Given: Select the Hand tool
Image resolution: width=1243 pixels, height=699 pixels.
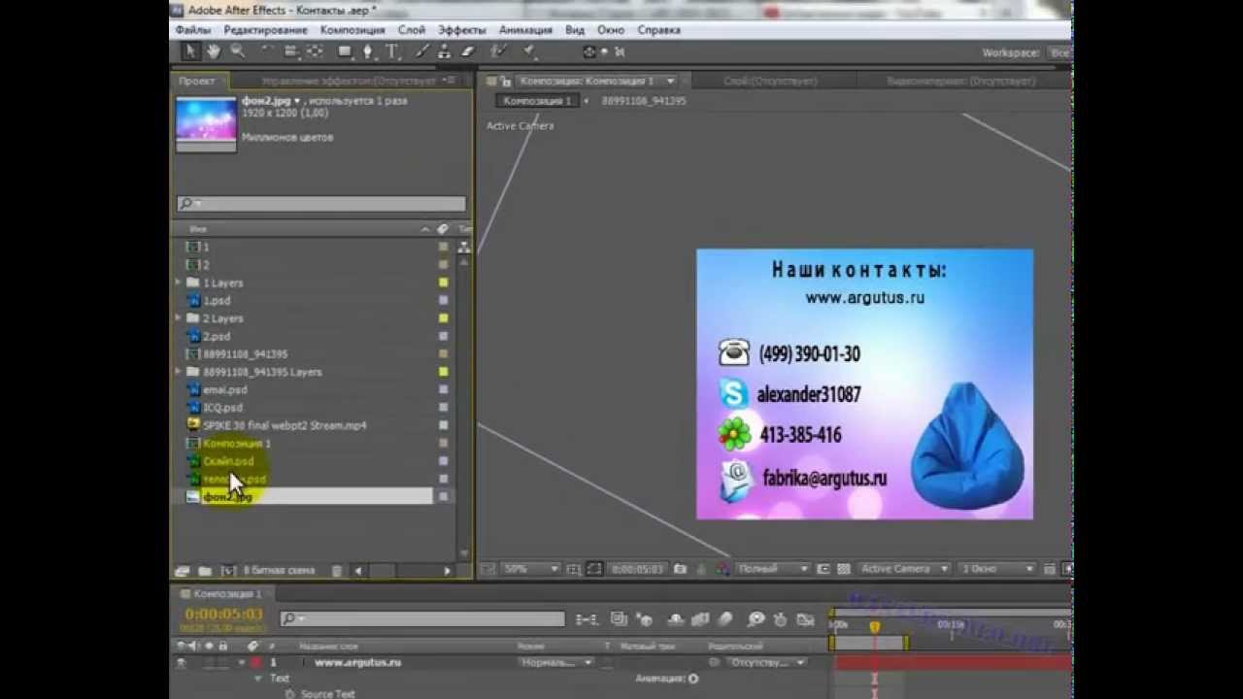Looking at the screenshot, I should click(x=214, y=51).
